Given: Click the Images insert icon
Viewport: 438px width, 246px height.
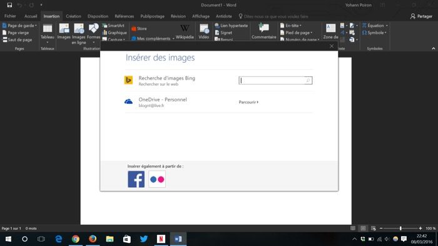Looking at the screenshot, I should click(64, 31).
